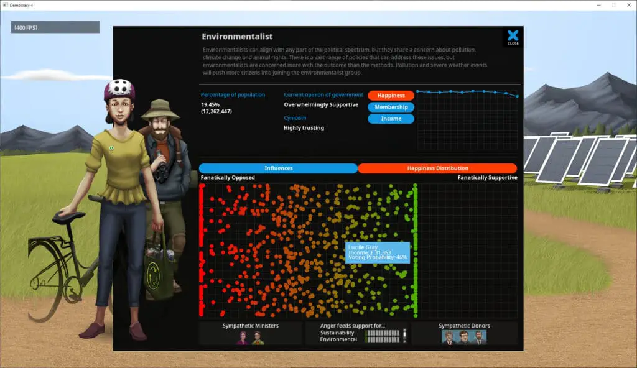Click the last point on happiness line graph
The height and width of the screenshot is (368, 637).
click(x=517, y=96)
